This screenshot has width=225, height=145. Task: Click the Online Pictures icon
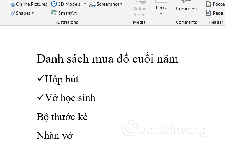point(11,4)
